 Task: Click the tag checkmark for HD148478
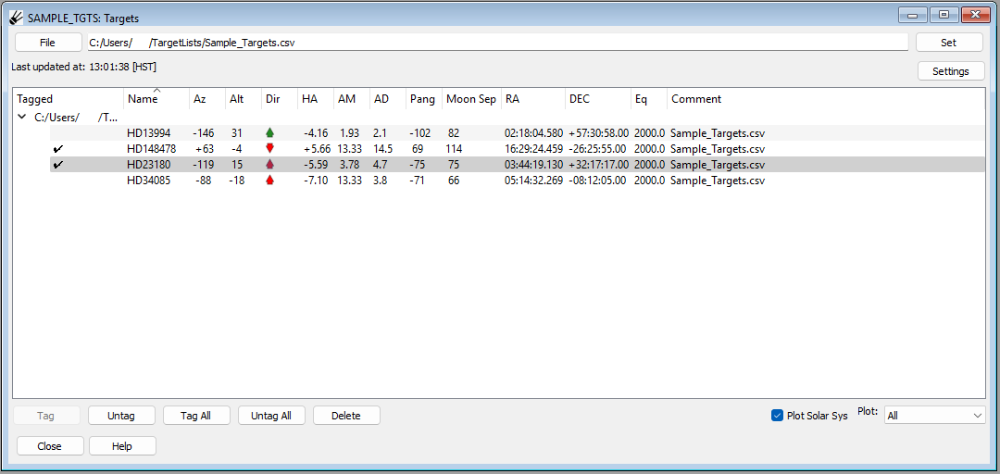pos(58,149)
